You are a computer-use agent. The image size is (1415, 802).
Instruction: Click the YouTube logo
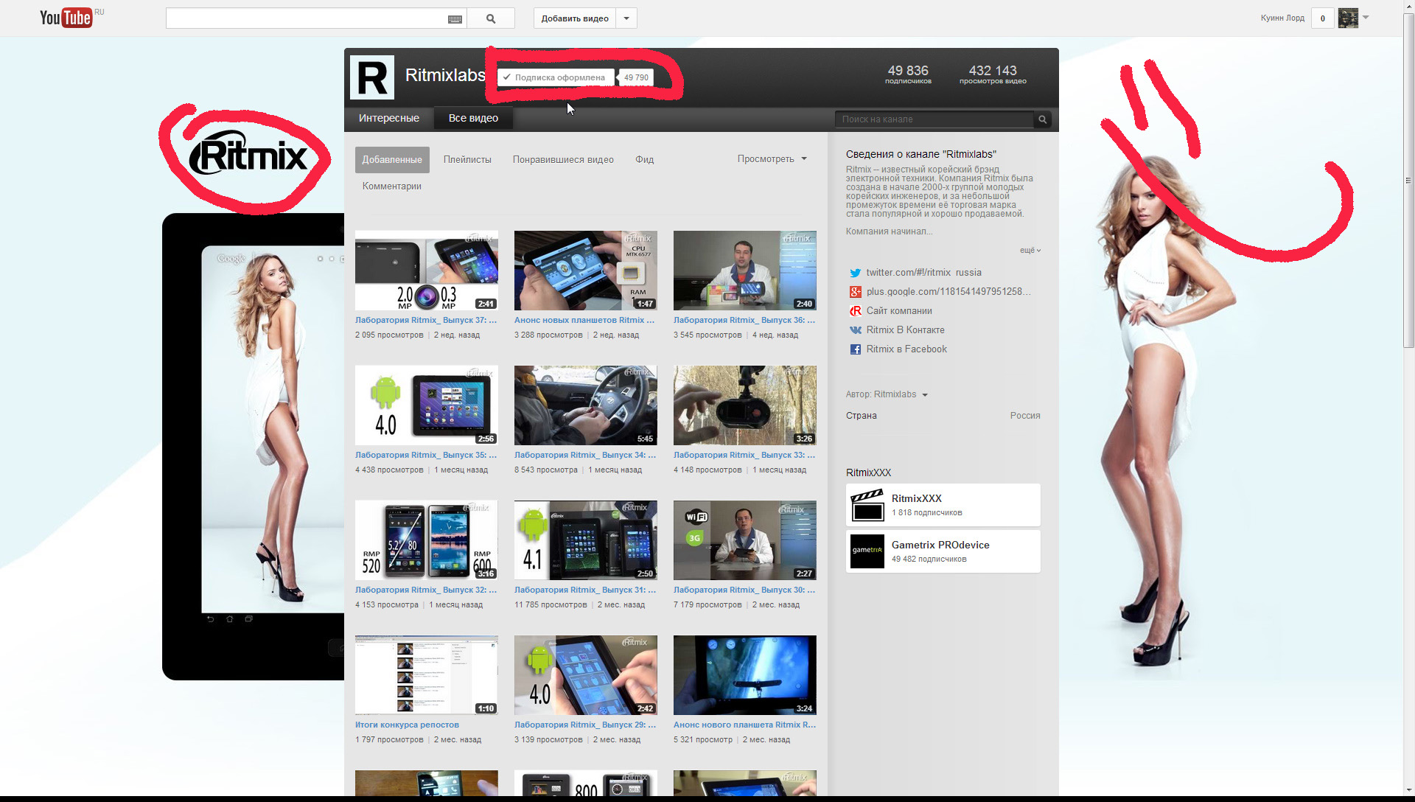[x=66, y=18]
